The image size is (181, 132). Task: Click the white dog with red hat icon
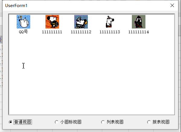click(110, 22)
